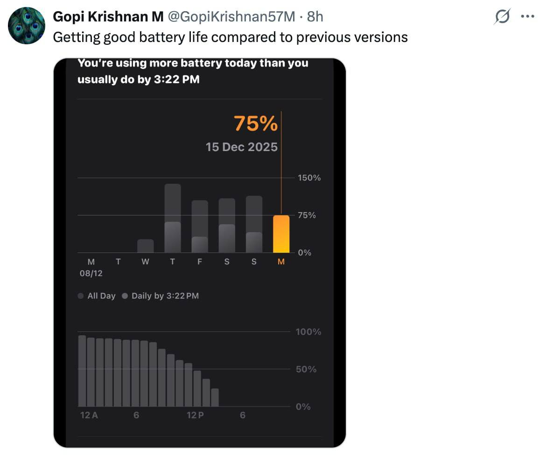546x456 pixels.
Task: Click the Friday bar in the weekly chart
Action: pyautogui.click(x=200, y=226)
